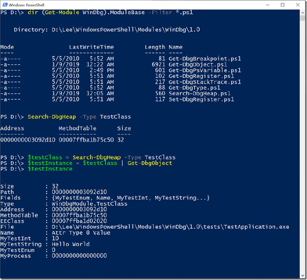
Task: Click MethodTable value in Search-DbgHeap table row
Action: pos(86,140)
